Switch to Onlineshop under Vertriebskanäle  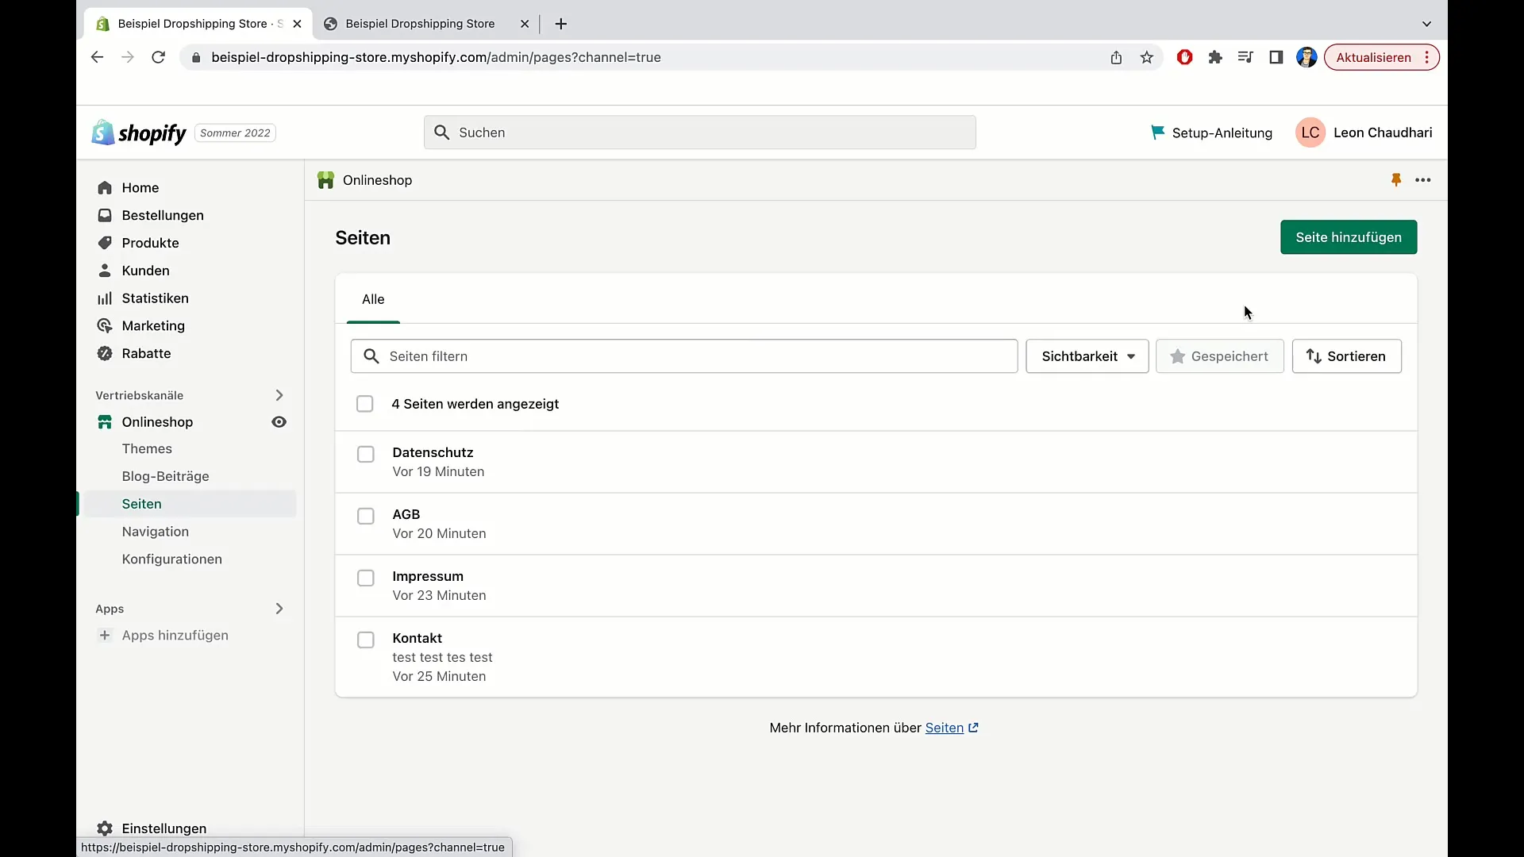[x=157, y=421]
